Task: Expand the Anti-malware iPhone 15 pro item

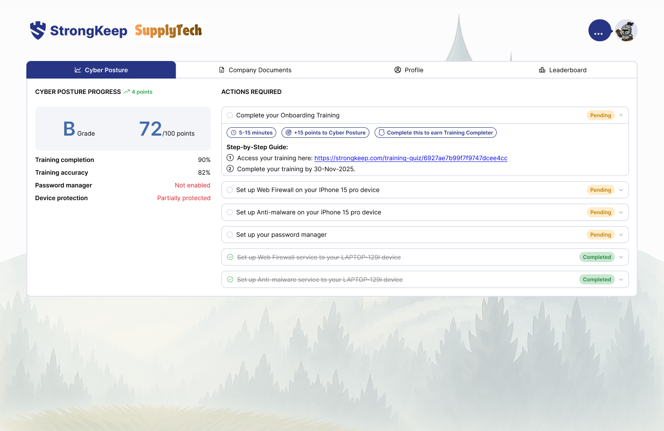Action: [621, 212]
